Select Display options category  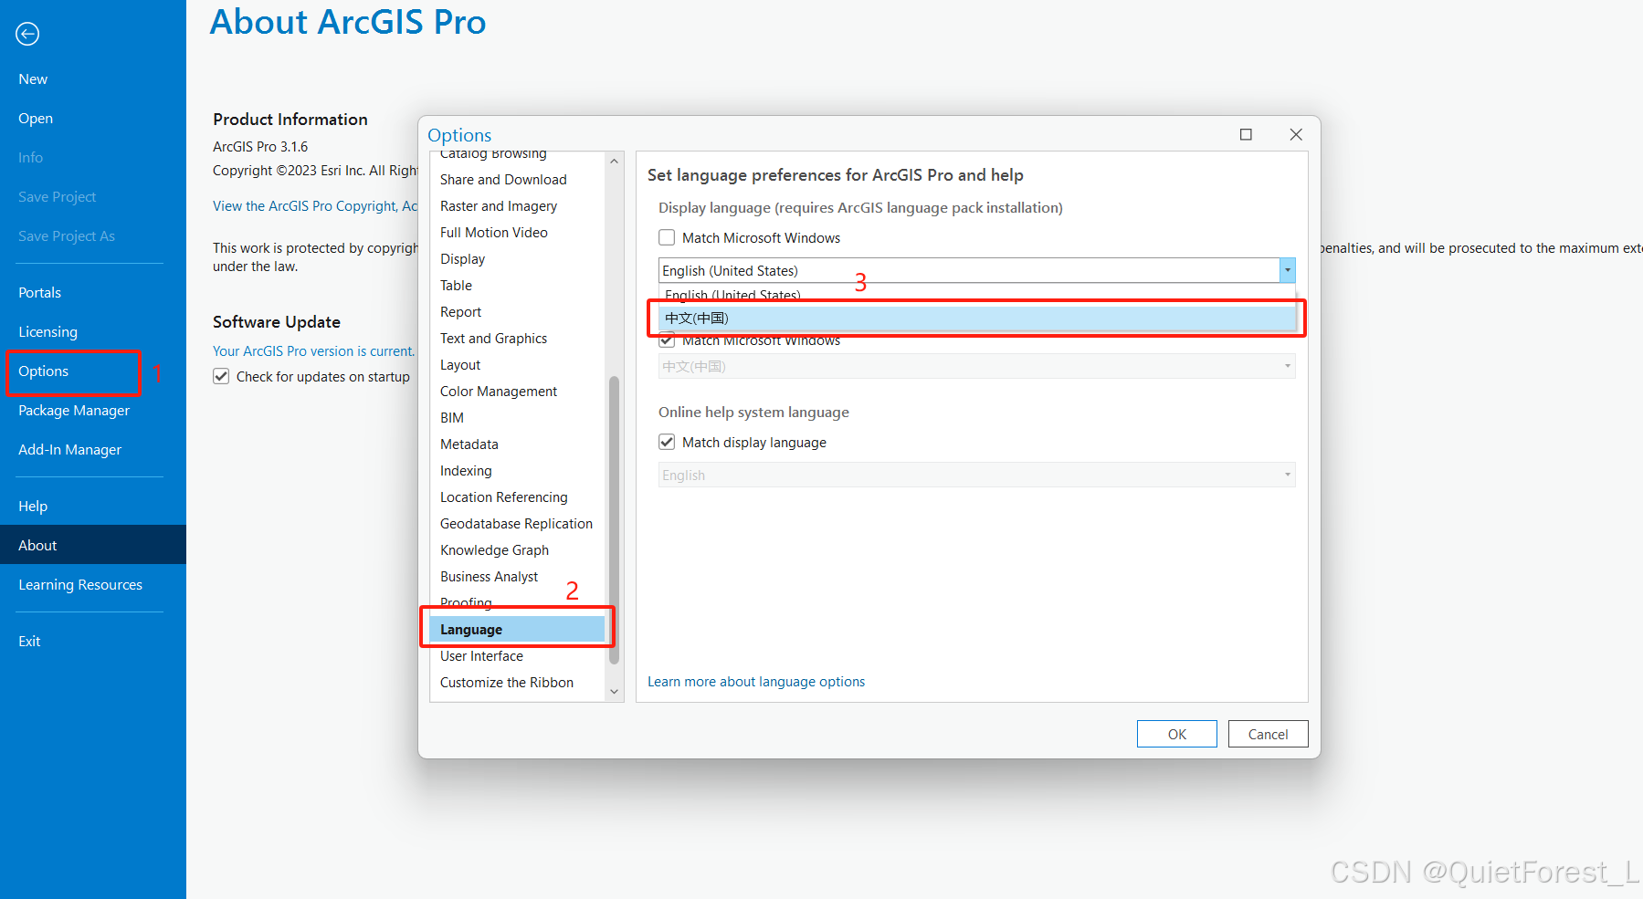tap(462, 259)
